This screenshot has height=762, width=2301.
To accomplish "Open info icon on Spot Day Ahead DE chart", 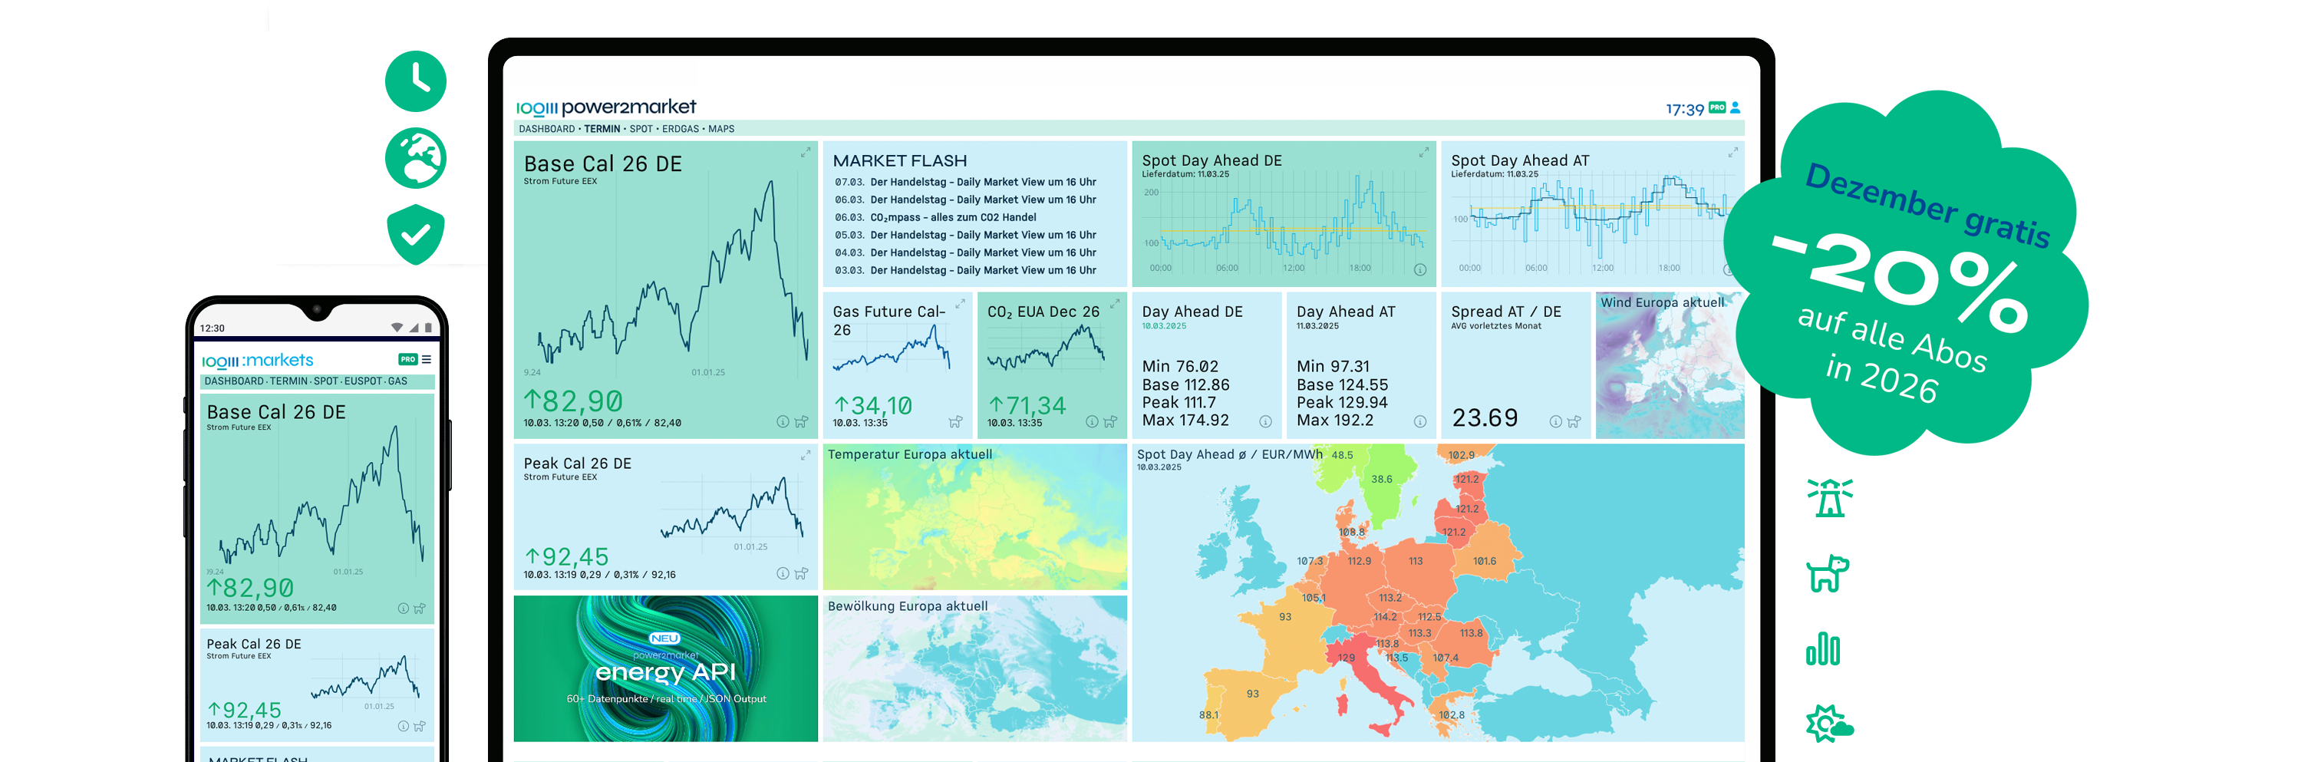I will click(x=1419, y=270).
